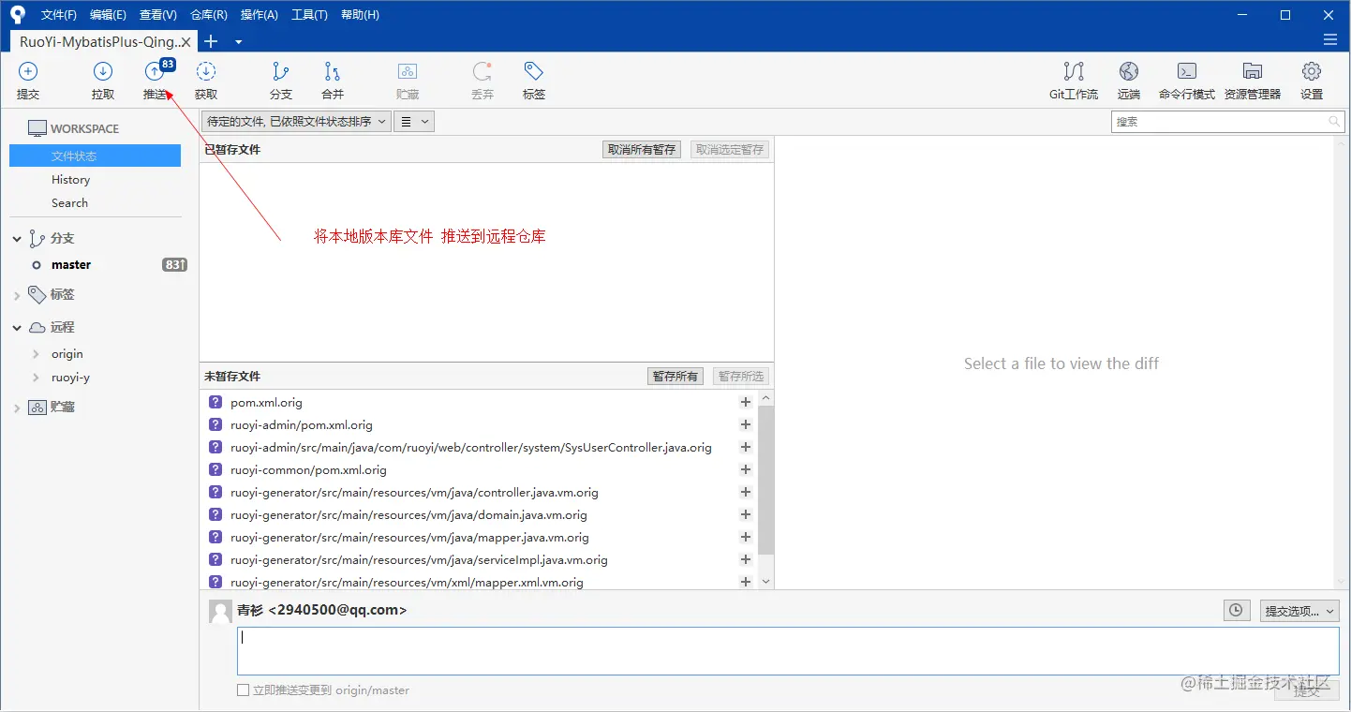
Task: Click 暂存所选 button
Action: [x=741, y=376]
